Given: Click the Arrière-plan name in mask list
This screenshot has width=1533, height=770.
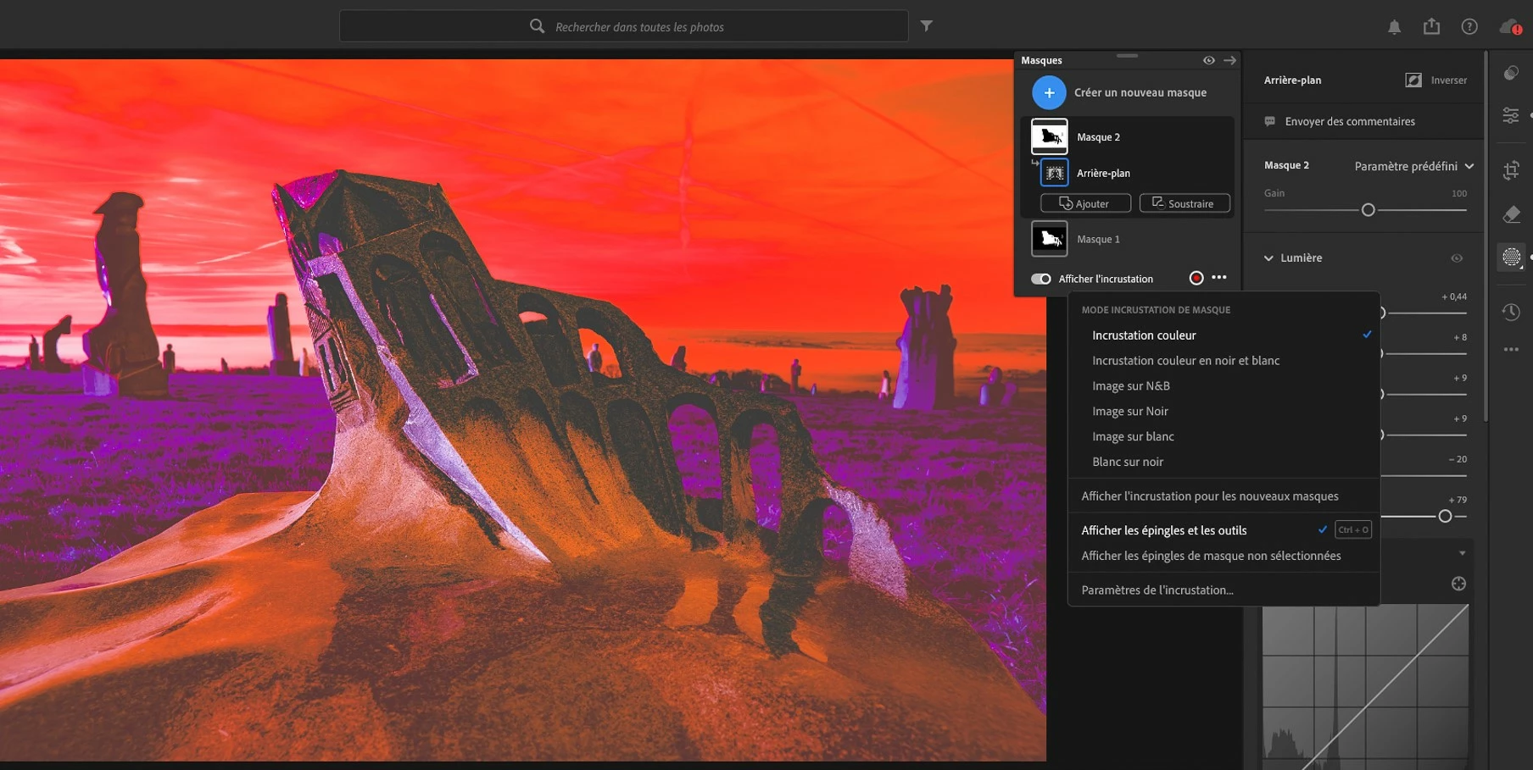Looking at the screenshot, I should pyautogui.click(x=1103, y=174).
